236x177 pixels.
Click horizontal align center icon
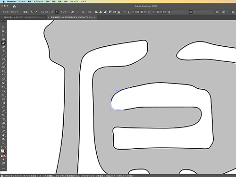point(101,12)
